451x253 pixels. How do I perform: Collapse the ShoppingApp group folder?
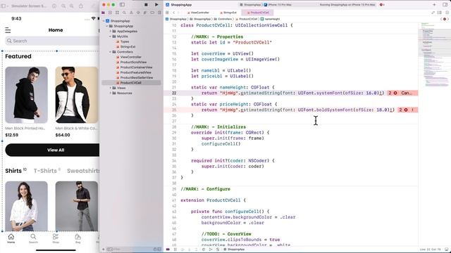coord(107,26)
